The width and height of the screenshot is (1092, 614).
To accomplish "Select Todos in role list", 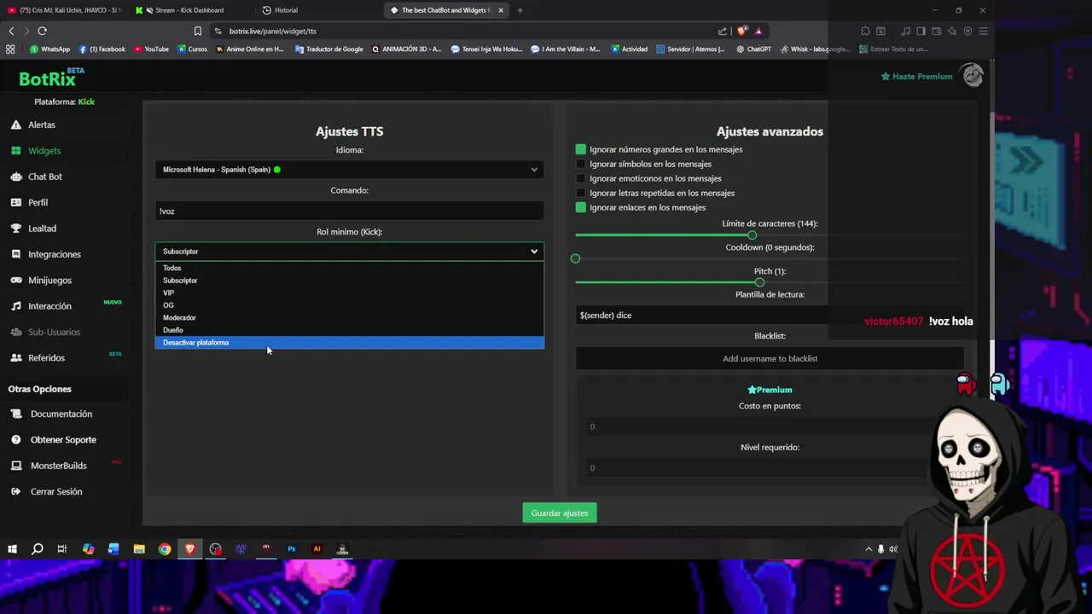I will tap(349, 268).
